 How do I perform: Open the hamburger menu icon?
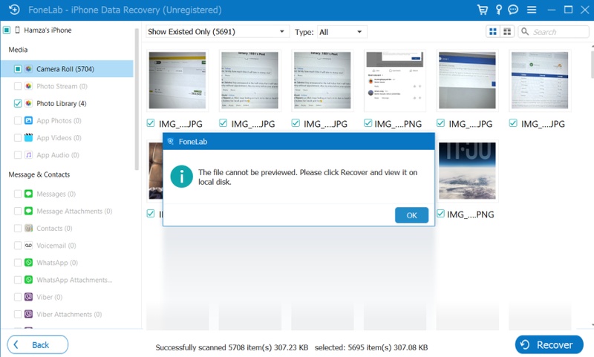tap(532, 10)
